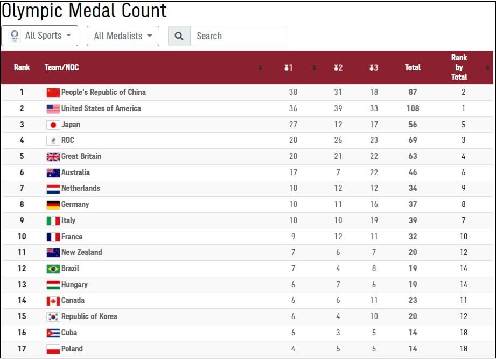The height and width of the screenshot is (359, 496).
Task: Select the Germany team name
Action: point(75,204)
